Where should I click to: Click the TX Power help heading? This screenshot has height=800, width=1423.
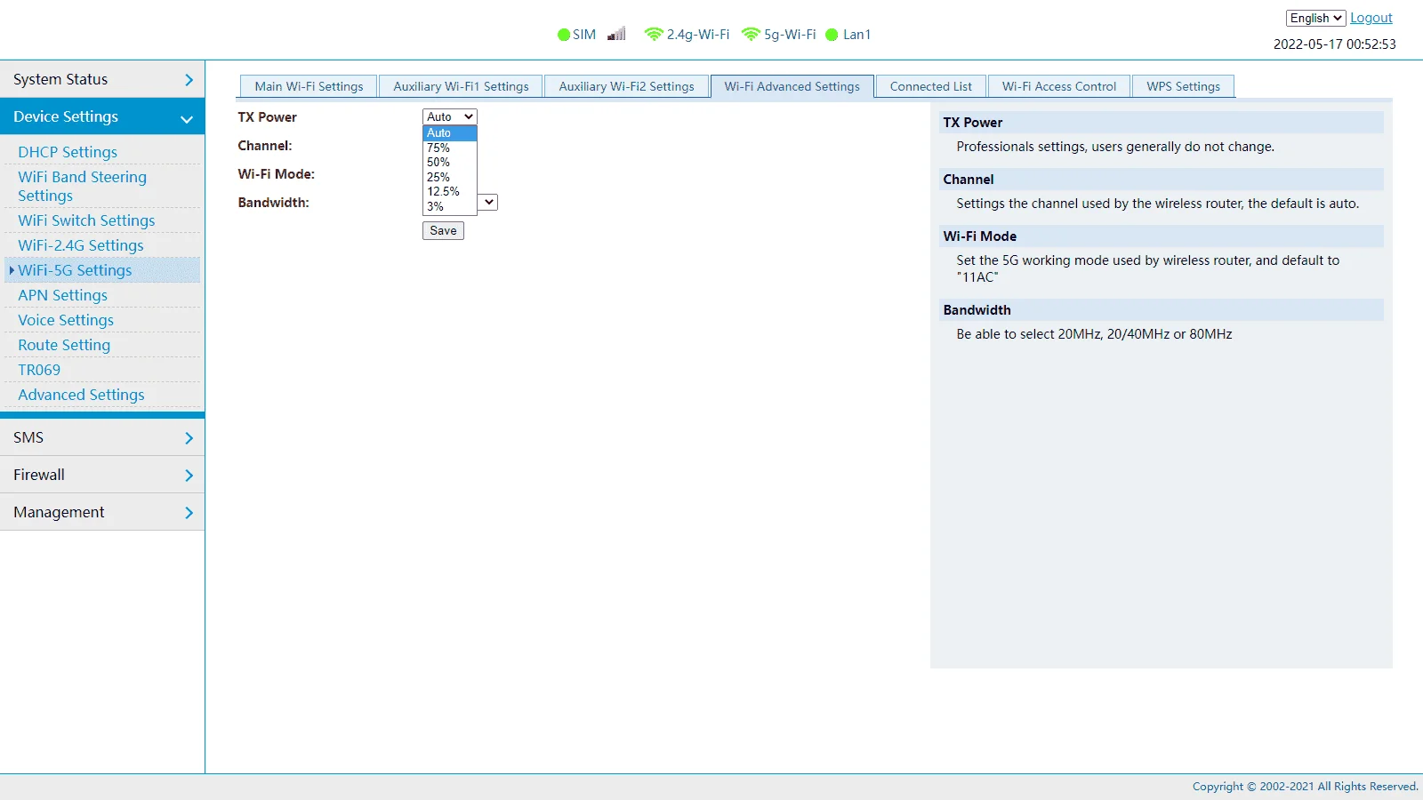[x=973, y=123]
